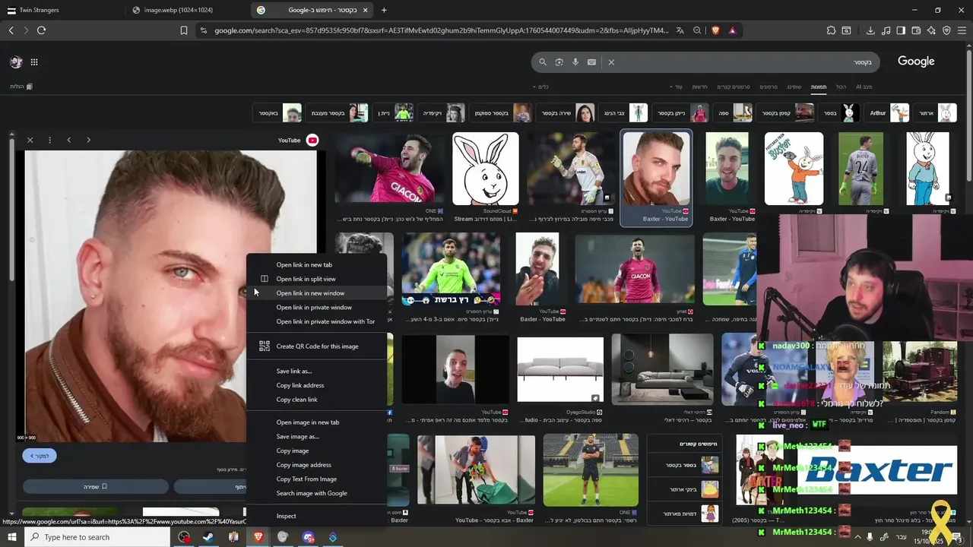Go back with the browser back arrow
This screenshot has height=547, width=973.
(11, 30)
